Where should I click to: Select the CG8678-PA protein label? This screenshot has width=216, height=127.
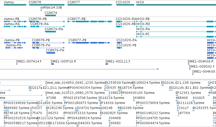(41, 45)
